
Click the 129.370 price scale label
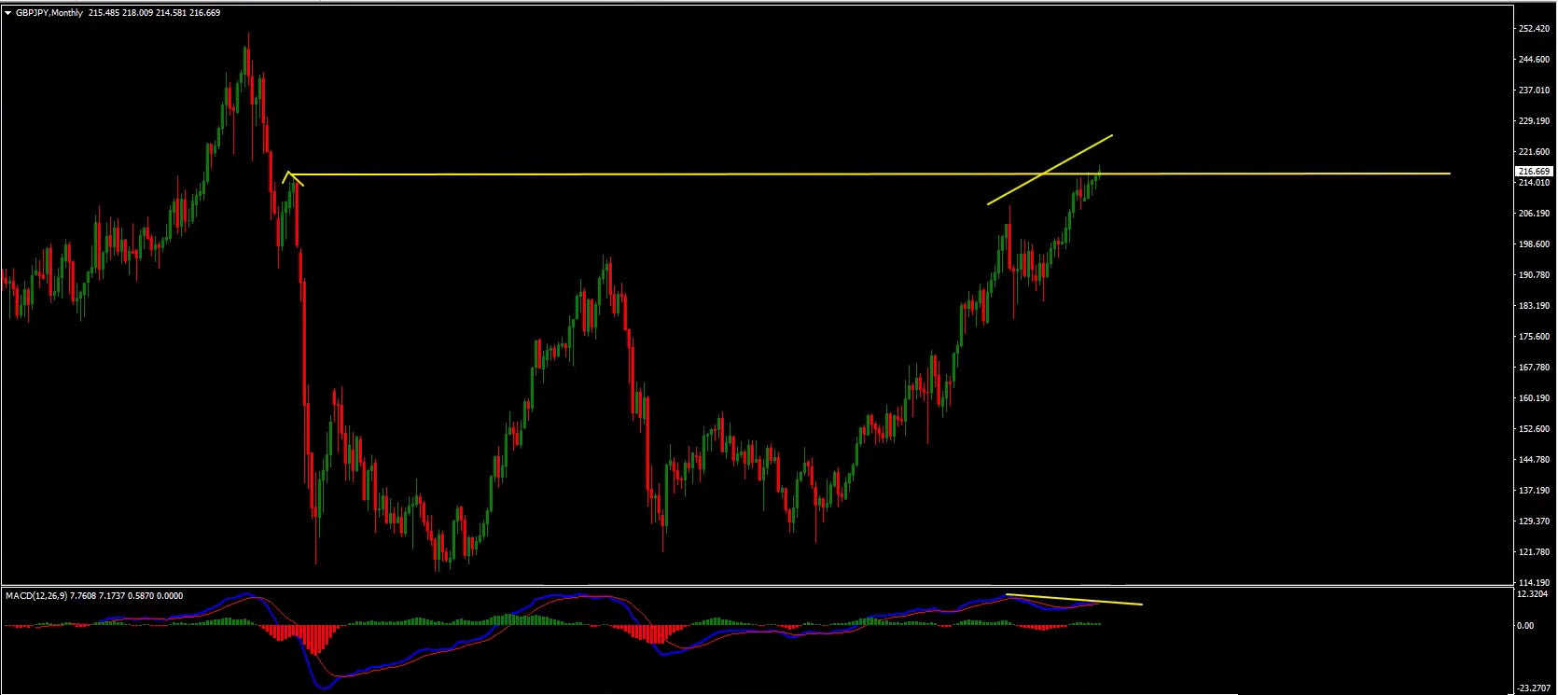[x=1535, y=521]
